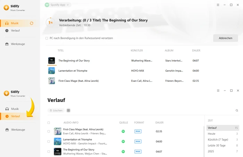Click the Sidify logo in bottom window
This screenshot has height=157, width=243.
[x=7, y=93]
